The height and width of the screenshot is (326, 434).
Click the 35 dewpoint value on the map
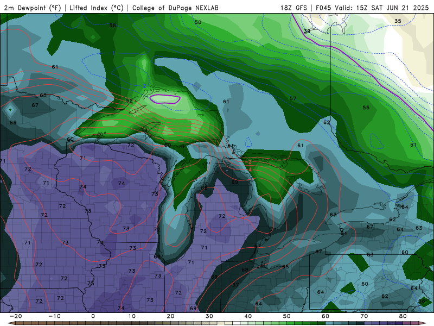coord(398,21)
